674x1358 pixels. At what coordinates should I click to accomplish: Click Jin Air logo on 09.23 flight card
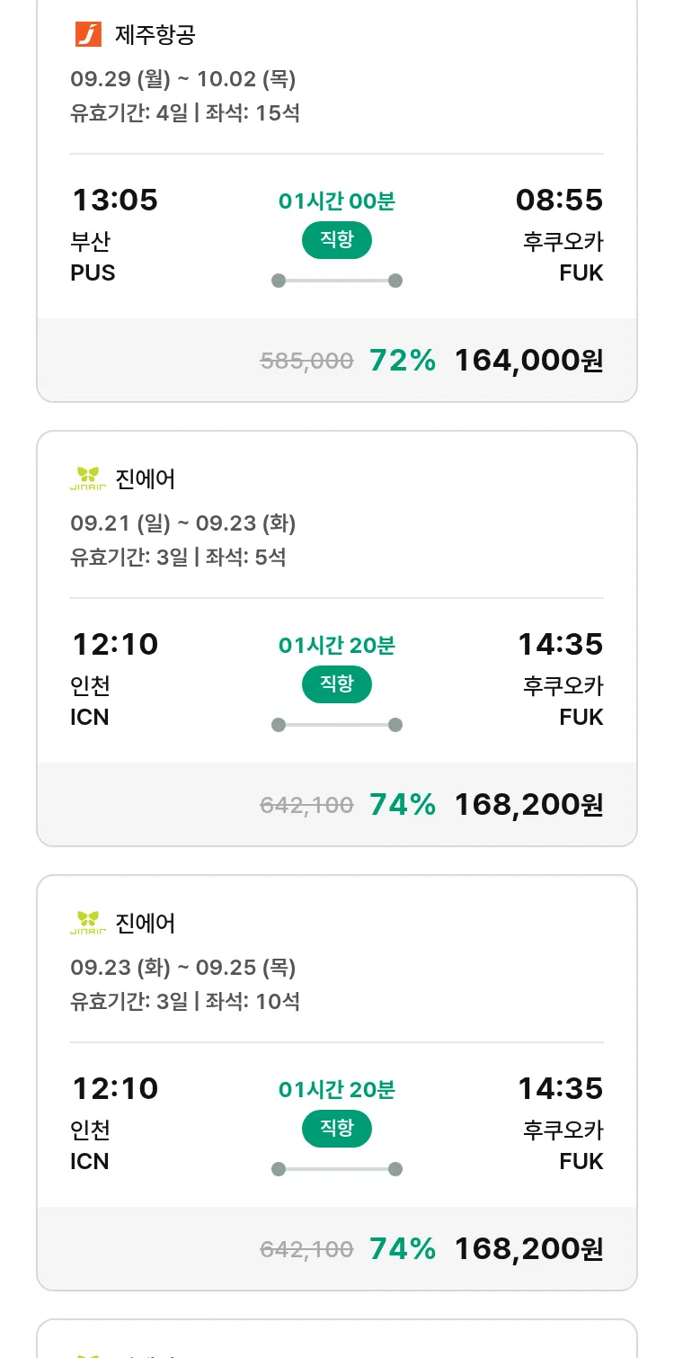88,923
